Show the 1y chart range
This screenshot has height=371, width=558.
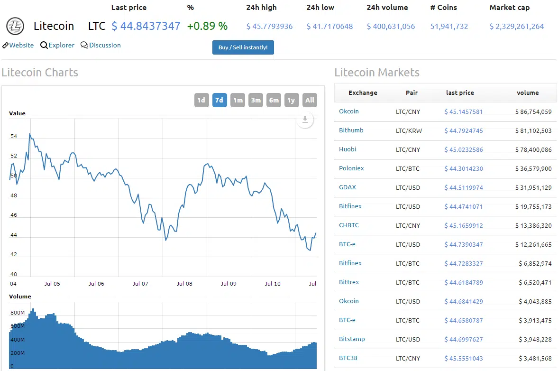coord(292,100)
